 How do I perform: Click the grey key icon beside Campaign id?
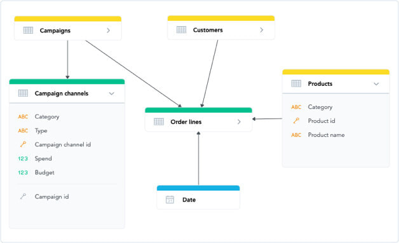(23, 197)
